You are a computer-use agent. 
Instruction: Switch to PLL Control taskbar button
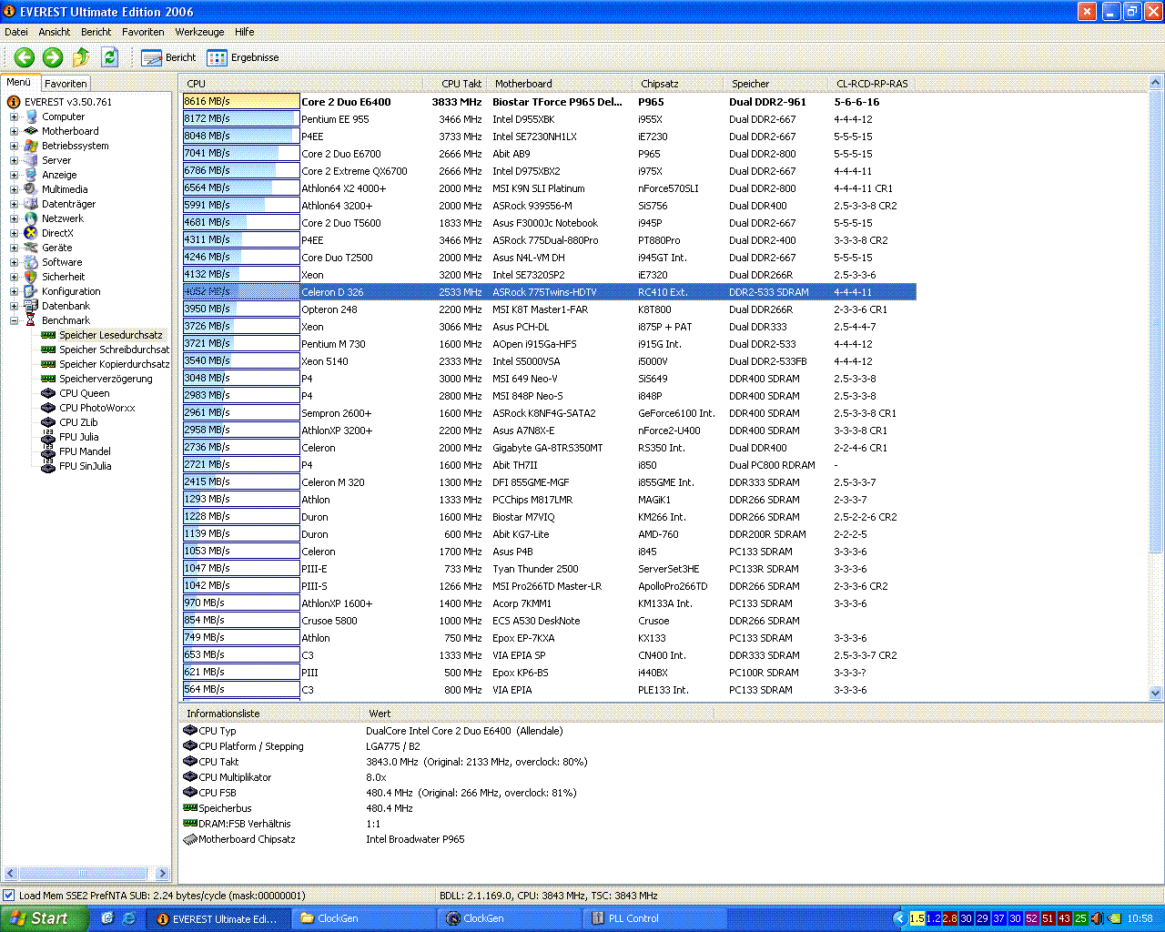point(655,918)
